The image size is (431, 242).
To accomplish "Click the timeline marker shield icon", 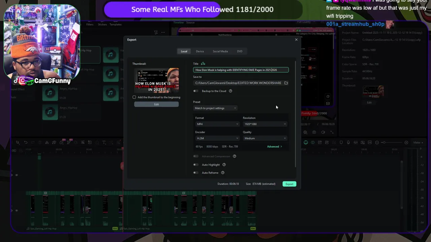I will tap(341, 143).
